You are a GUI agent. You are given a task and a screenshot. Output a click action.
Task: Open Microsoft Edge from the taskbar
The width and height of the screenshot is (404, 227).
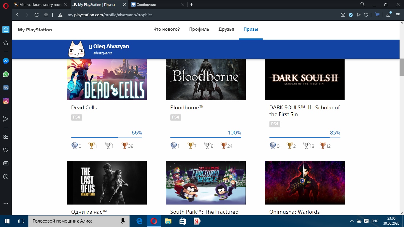[x=139, y=221]
